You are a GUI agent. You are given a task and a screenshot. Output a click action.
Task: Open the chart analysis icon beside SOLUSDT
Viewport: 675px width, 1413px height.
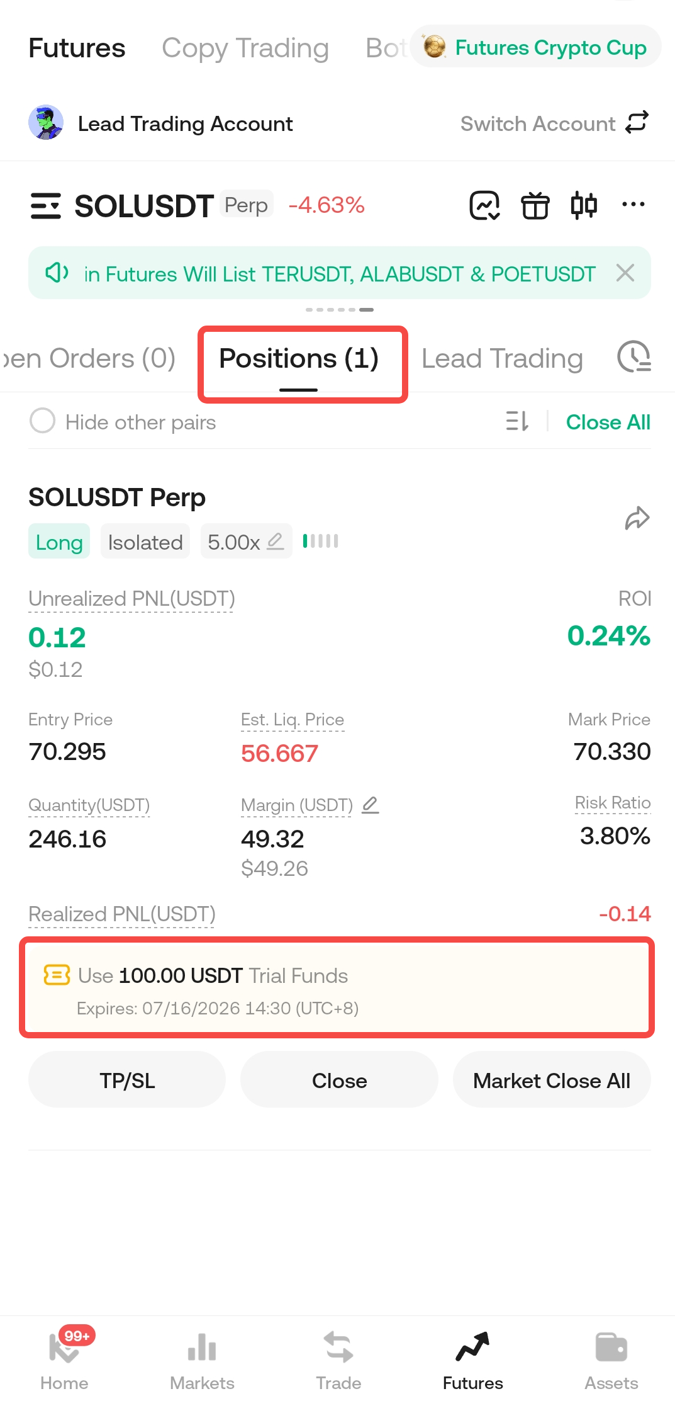pyautogui.click(x=484, y=205)
